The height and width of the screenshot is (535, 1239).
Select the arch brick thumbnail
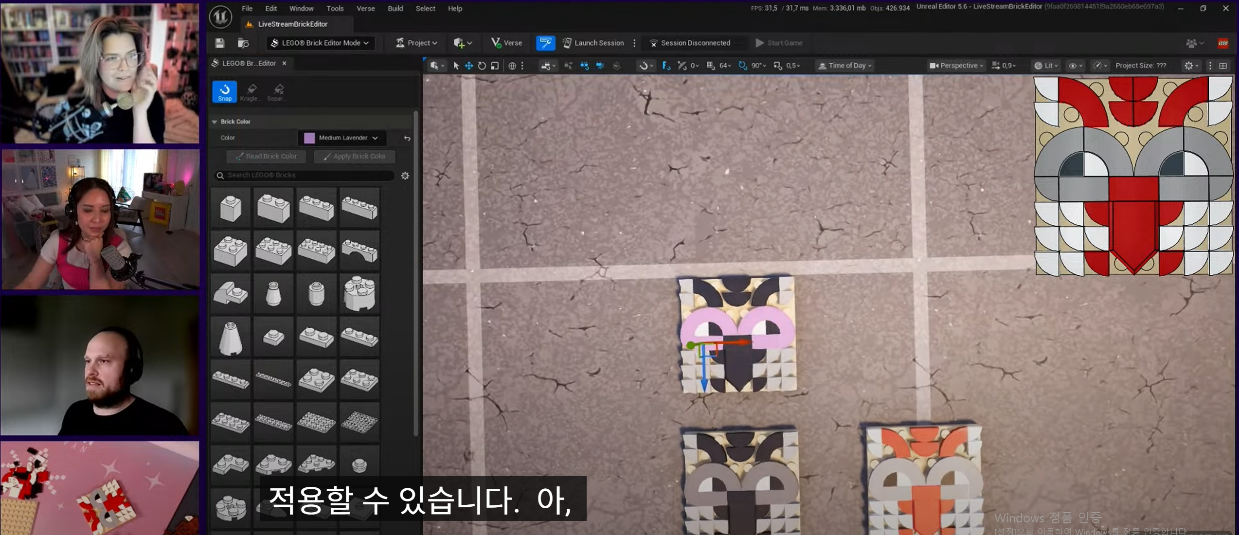[x=359, y=250]
